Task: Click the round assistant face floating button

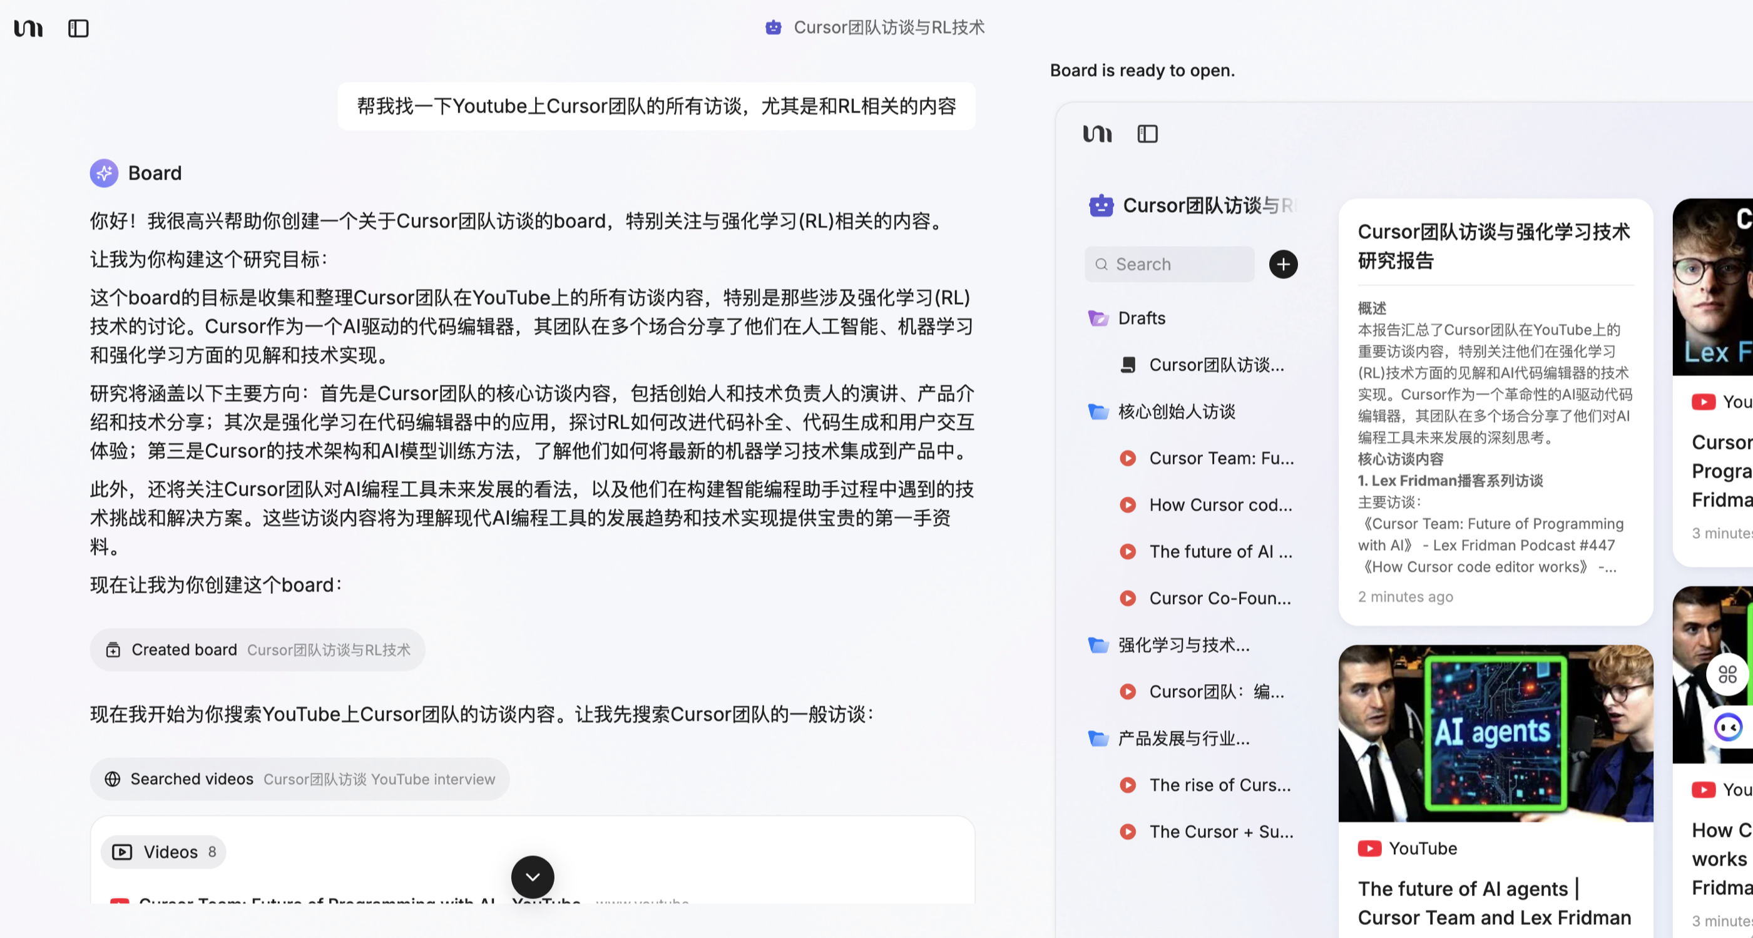Action: point(1729,727)
